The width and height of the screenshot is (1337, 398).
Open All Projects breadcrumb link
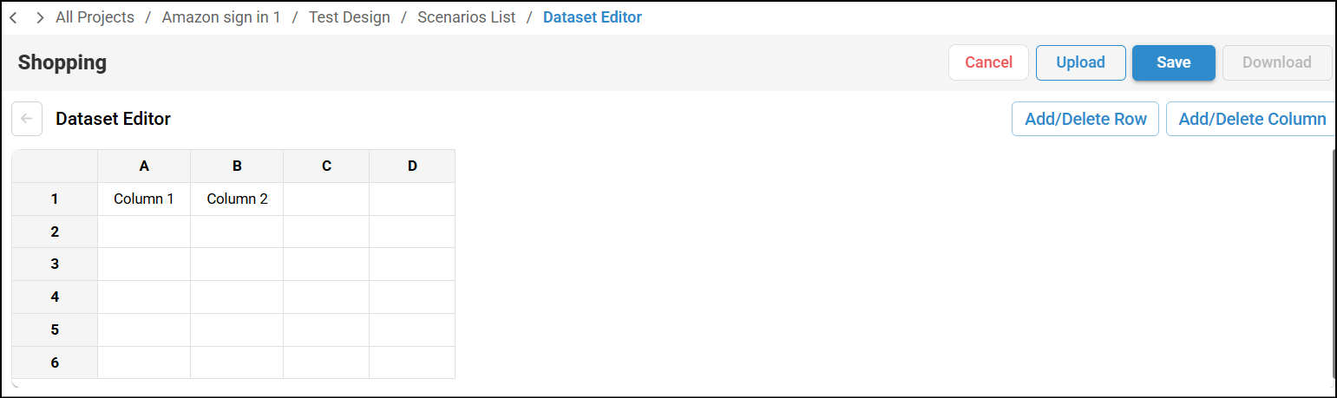coord(95,17)
